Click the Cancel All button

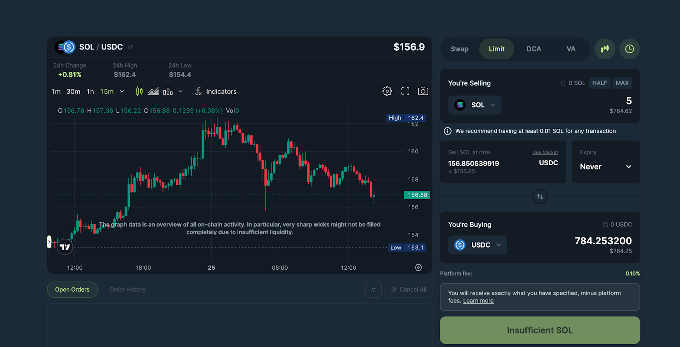point(409,290)
